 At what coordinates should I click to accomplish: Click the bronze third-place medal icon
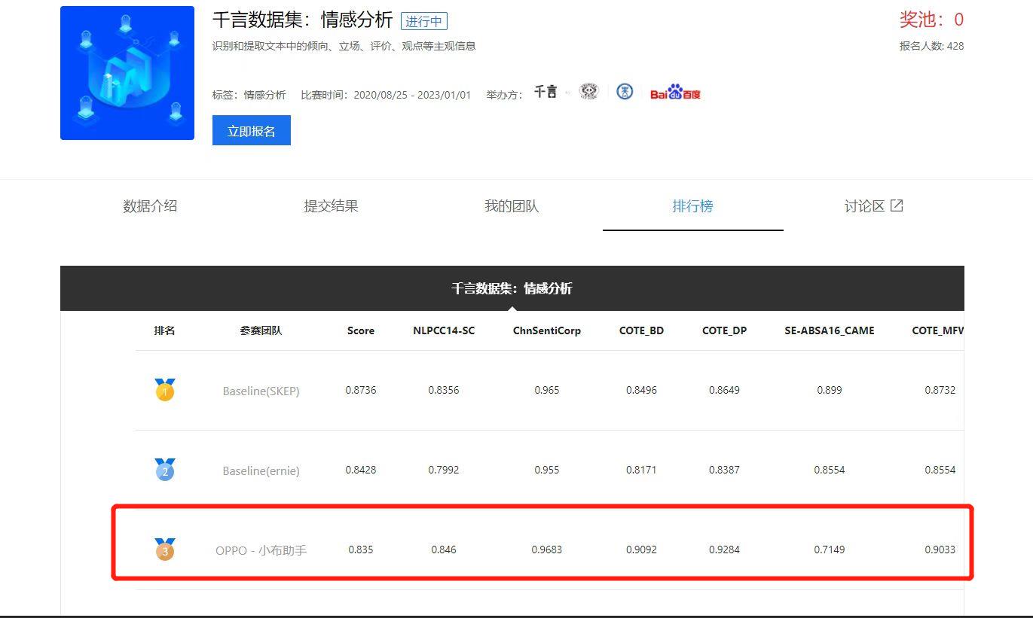point(164,550)
